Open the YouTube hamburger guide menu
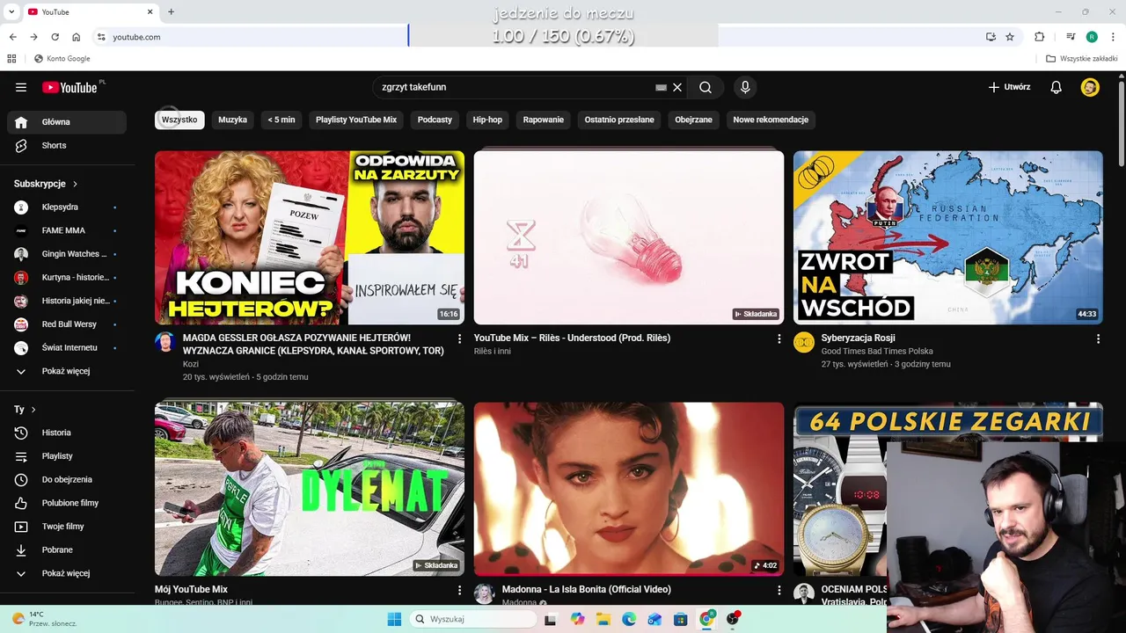The image size is (1126, 633). coord(21,87)
